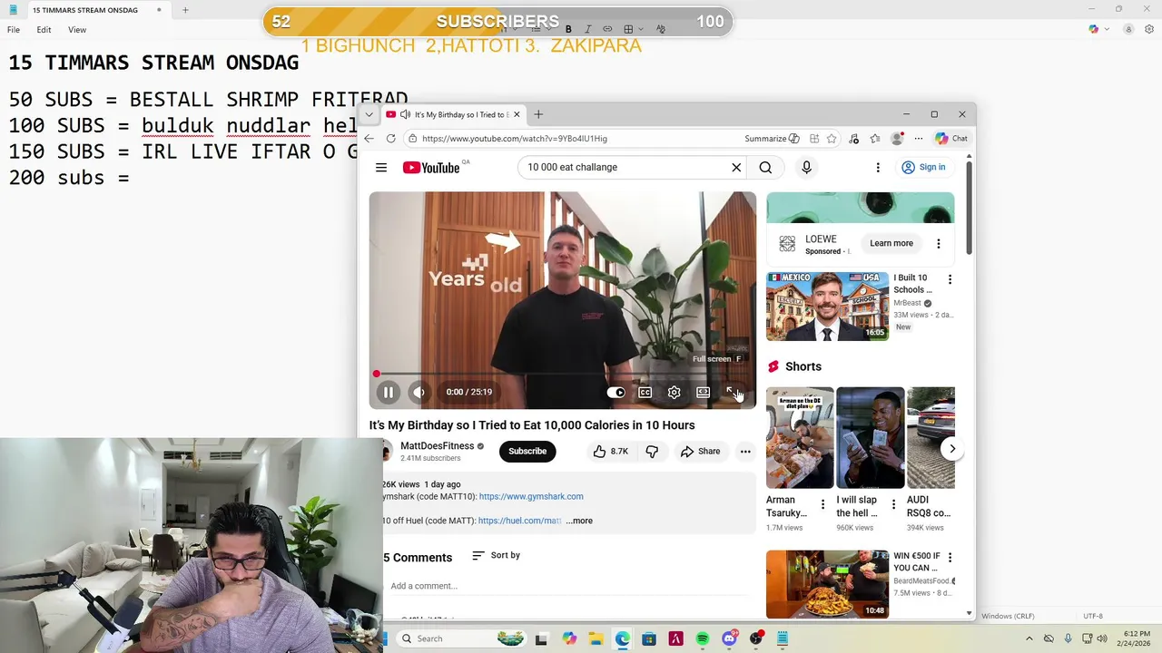1162x653 pixels.
Task: Open Copilot Chat in Edge
Action: pyautogui.click(x=951, y=139)
